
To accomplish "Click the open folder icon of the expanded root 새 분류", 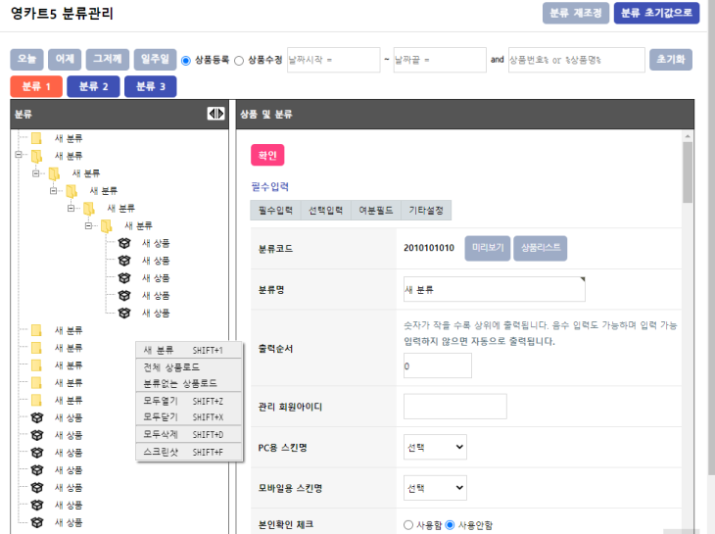I will coord(36,156).
